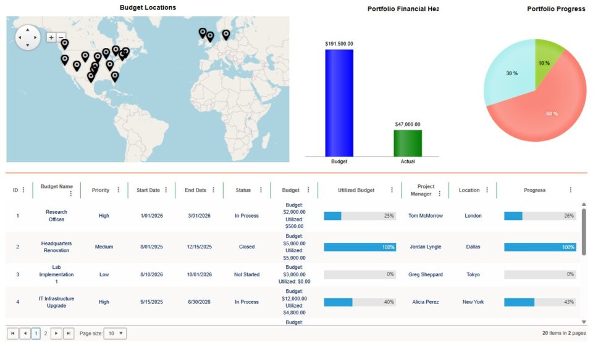Image resolution: width=593 pixels, height=344 pixels.
Task: Sort by Start Date column header
Action: coord(148,190)
